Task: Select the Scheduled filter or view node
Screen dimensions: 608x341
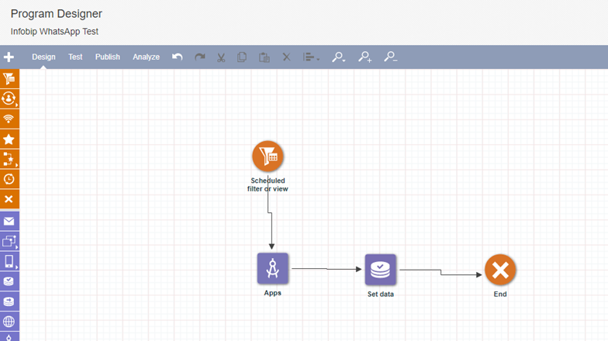Action: point(268,157)
